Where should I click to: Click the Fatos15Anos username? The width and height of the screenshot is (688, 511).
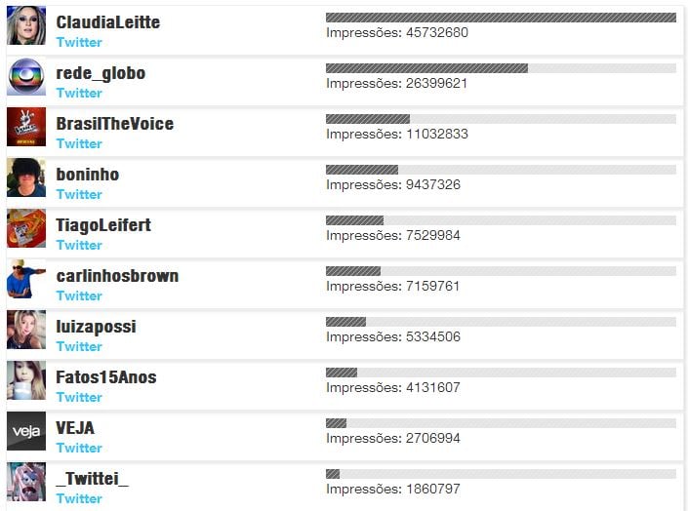[106, 377]
